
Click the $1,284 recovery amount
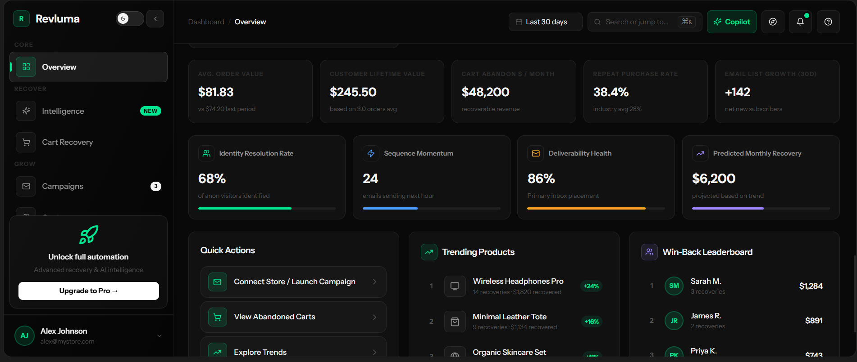pyautogui.click(x=811, y=286)
